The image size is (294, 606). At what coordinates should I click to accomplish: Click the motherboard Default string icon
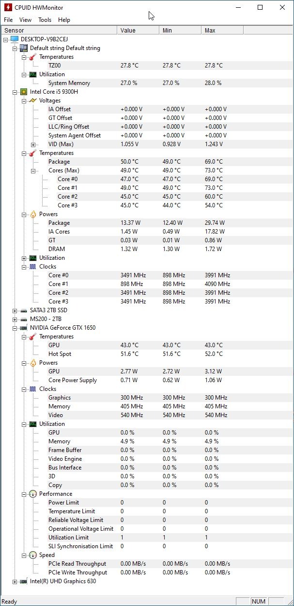click(24, 48)
